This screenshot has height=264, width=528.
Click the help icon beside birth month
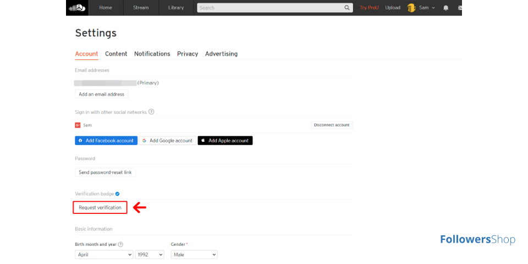(x=120, y=244)
